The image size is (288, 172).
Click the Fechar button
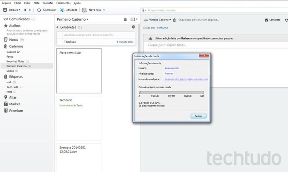click(198, 116)
